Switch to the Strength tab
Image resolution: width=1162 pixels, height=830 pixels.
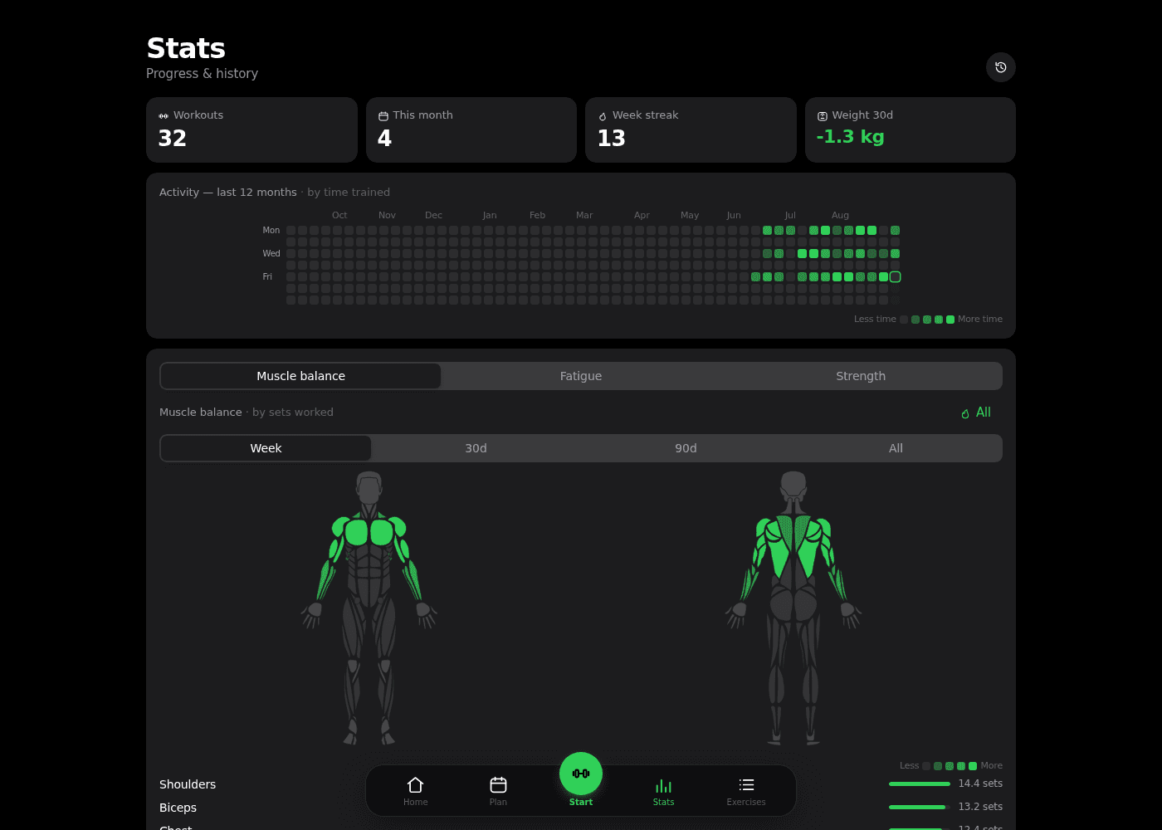coord(861,376)
